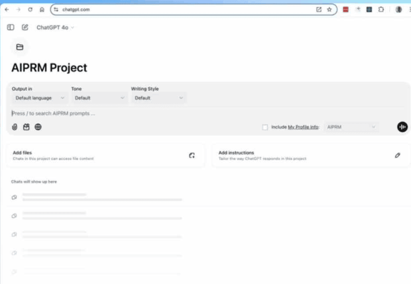Toggle the ChatGPT sidebar panel
The image size is (411, 284).
(x=10, y=27)
